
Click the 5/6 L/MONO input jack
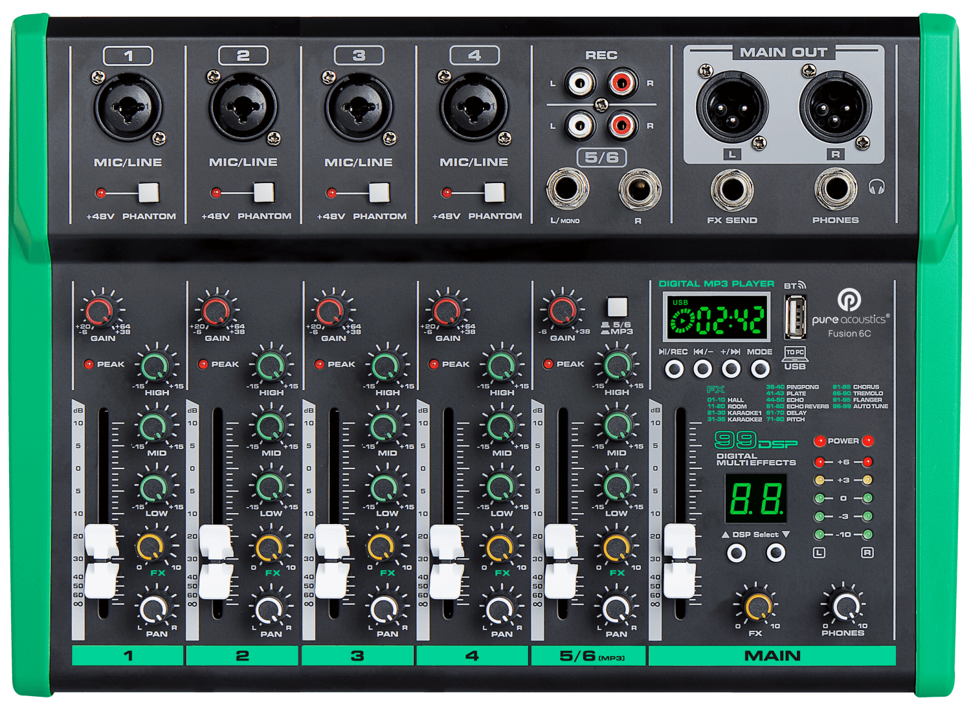click(x=568, y=189)
